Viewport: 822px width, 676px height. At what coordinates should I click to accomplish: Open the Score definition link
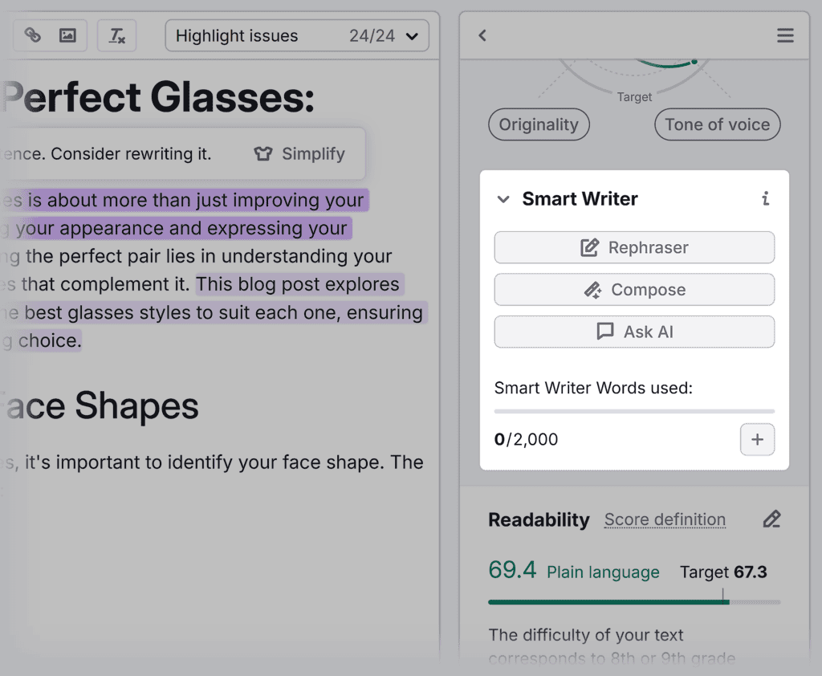coord(665,520)
